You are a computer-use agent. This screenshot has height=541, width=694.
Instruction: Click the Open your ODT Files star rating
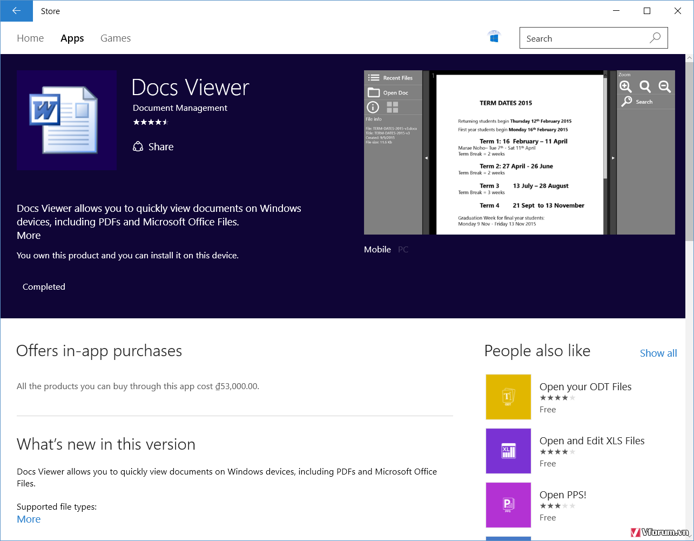557,398
